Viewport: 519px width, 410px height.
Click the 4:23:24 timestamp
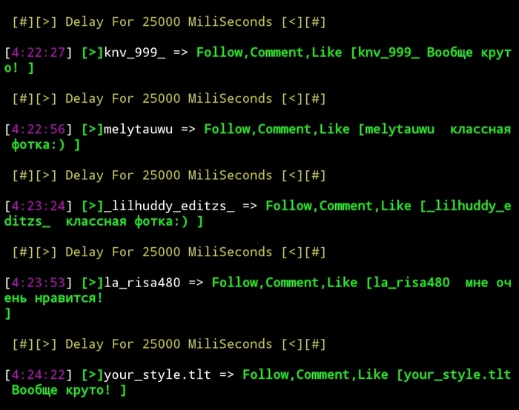tap(38, 206)
